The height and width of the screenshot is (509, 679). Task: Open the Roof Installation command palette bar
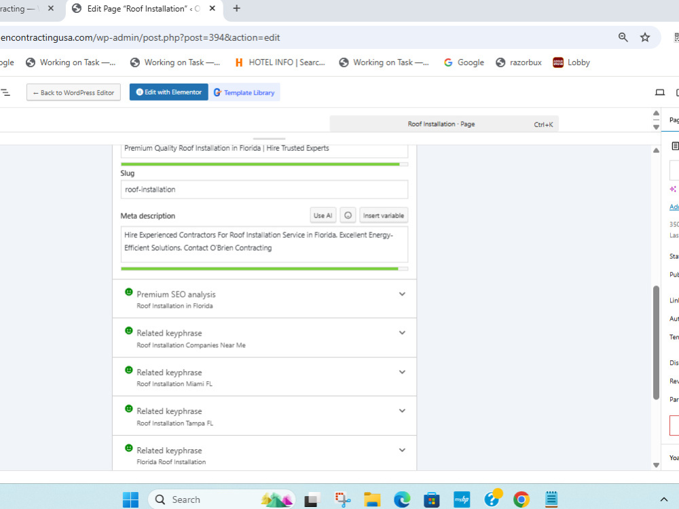tap(444, 124)
